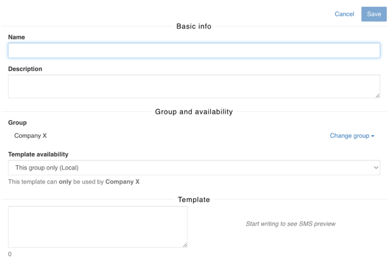Click the Group and availability heading

[194, 112]
